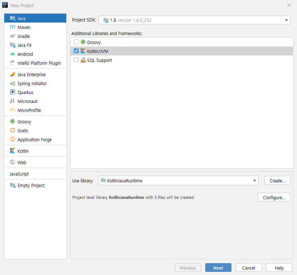Click the Kotlin/JVM logo in frameworks list
Screen dimensions: 297x275
pyautogui.click(x=83, y=51)
